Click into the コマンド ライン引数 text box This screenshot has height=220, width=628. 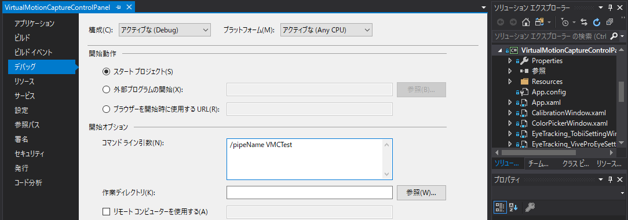[309, 159]
